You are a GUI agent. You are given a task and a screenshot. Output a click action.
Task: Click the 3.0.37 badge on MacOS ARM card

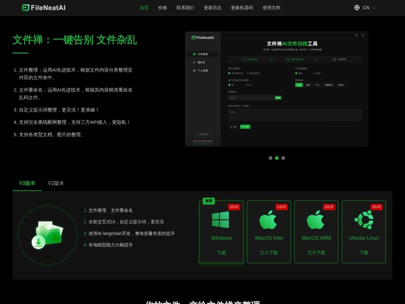click(x=329, y=207)
